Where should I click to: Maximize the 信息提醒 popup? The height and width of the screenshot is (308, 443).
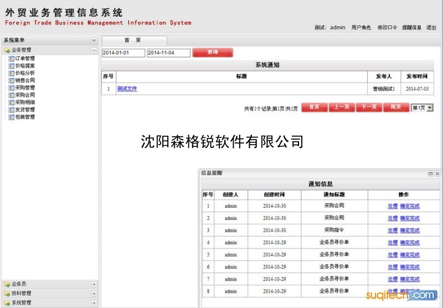[431, 174]
